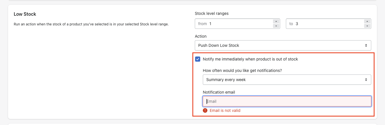Click the 'How often would you like' label
This screenshot has height=125, width=385.
tap(242, 70)
